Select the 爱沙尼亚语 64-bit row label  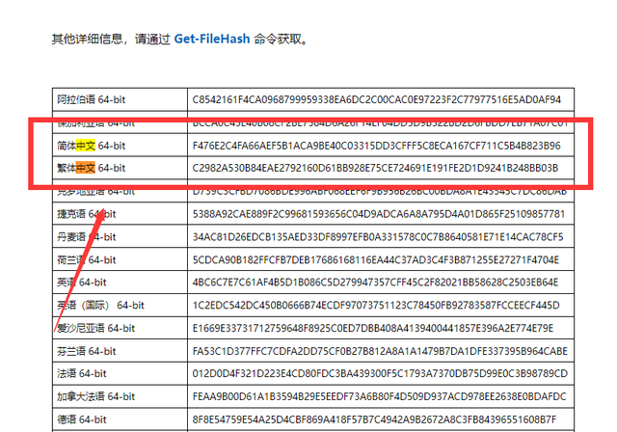pos(96,328)
